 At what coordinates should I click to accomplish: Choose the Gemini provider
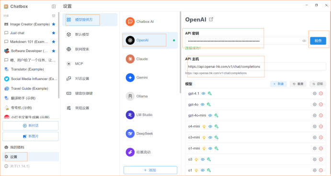click(149, 78)
